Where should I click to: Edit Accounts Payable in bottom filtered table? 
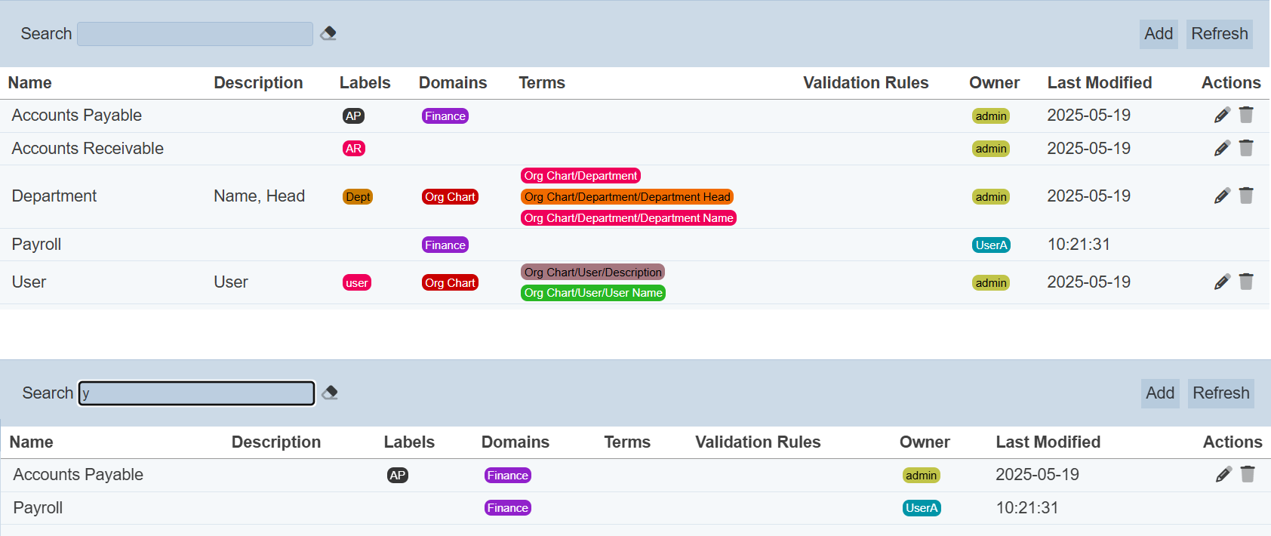click(1223, 475)
